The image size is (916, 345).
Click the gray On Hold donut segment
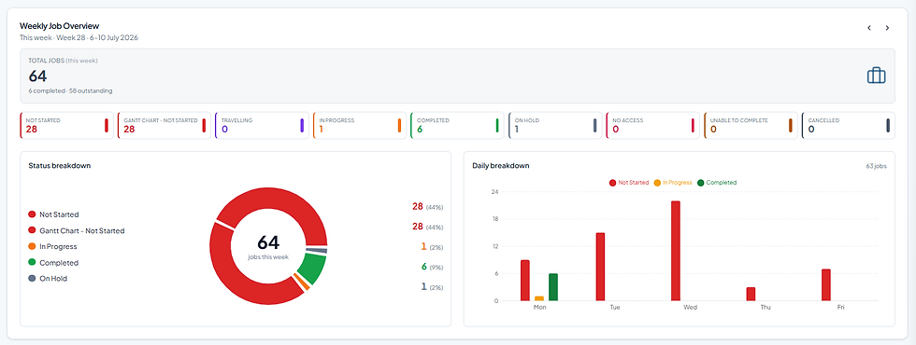tap(317, 251)
